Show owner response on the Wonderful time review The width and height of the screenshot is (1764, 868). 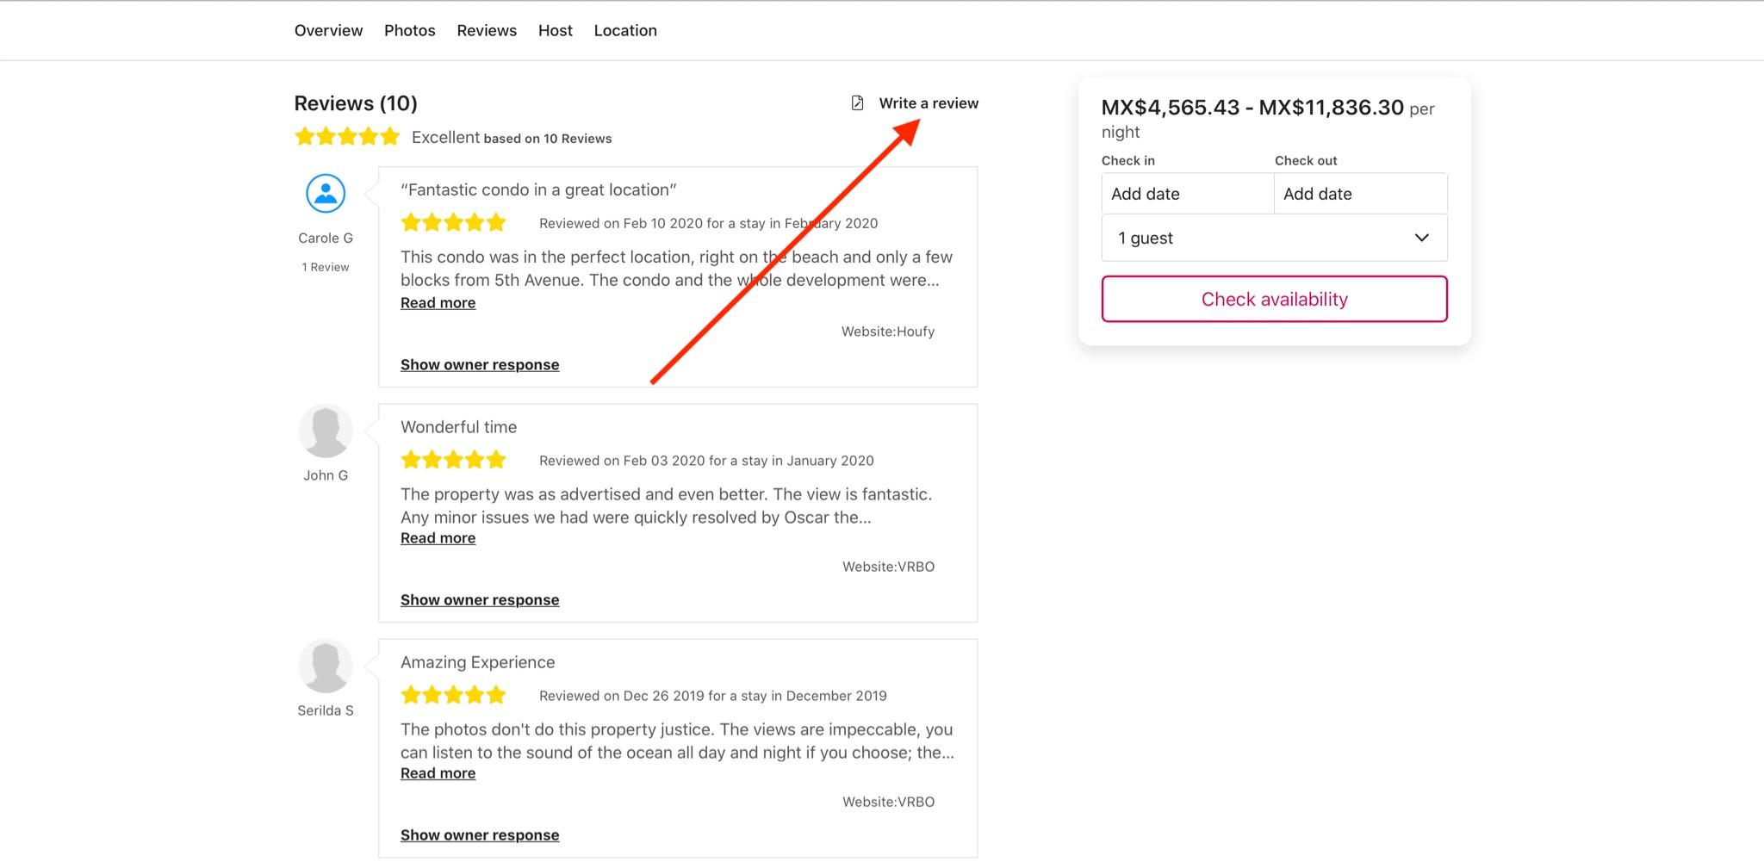click(480, 599)
